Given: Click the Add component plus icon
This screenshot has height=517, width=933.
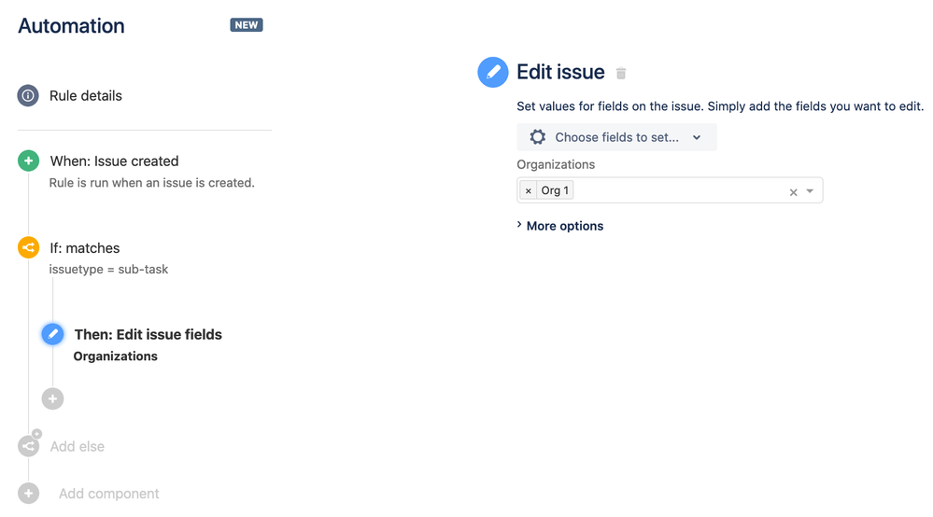Looking at the screenshot, I should click(29, 494).
